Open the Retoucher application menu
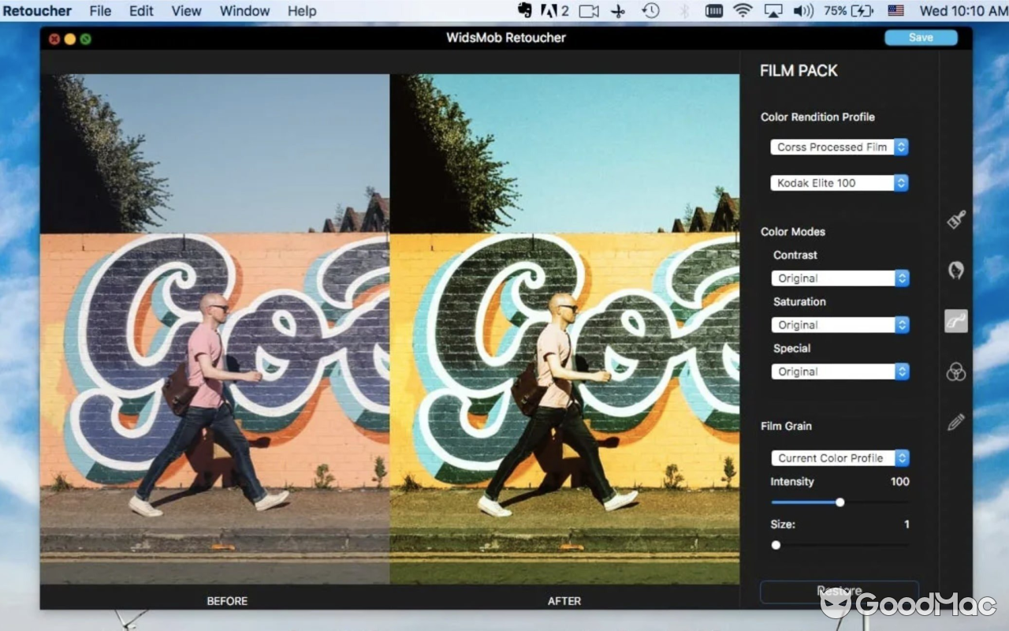1009x631 pixels. pos(37,10)
